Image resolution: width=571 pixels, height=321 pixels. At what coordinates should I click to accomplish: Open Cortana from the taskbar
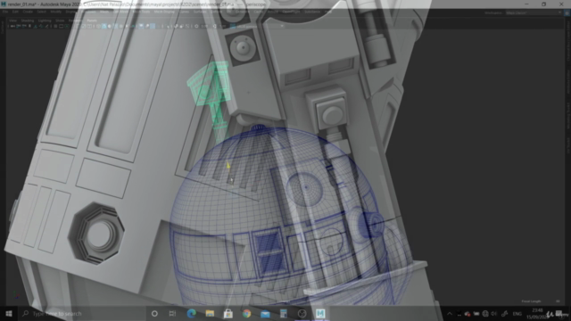point(154,313)
